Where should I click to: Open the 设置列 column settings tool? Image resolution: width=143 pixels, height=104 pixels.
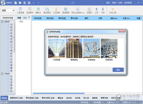[x=89, y=11]
